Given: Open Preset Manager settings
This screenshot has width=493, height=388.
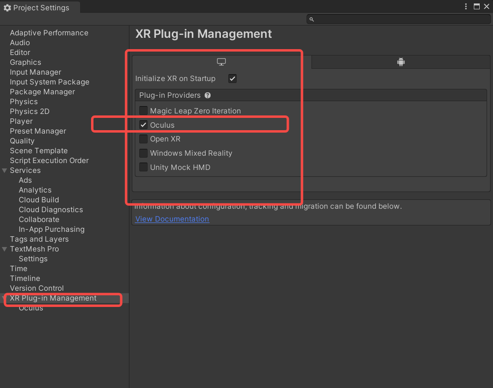Looking at the screenshot, I should [38, 131].
